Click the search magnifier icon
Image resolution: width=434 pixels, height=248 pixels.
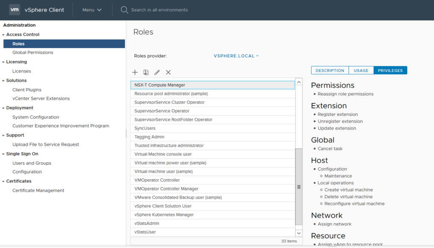coord(124,10)
